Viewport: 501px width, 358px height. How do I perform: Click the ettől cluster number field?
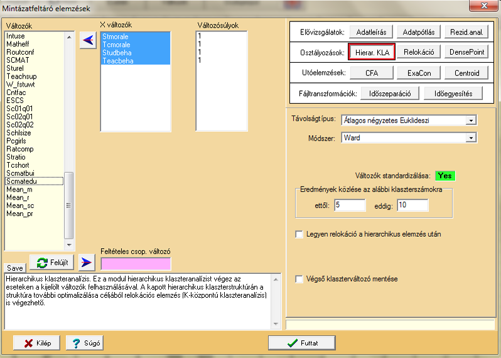(350, 205)
